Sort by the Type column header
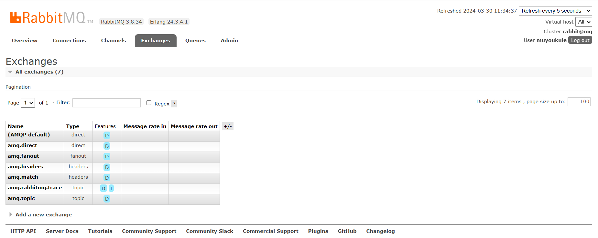The image size is (598, 238). coord(73,126)
